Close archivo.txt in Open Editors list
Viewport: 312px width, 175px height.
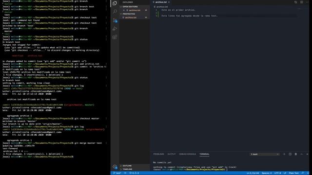point(124,10)
